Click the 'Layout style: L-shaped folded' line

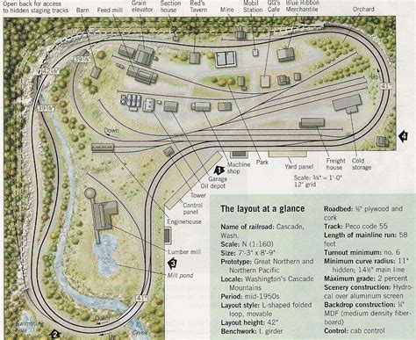[266, 305]
